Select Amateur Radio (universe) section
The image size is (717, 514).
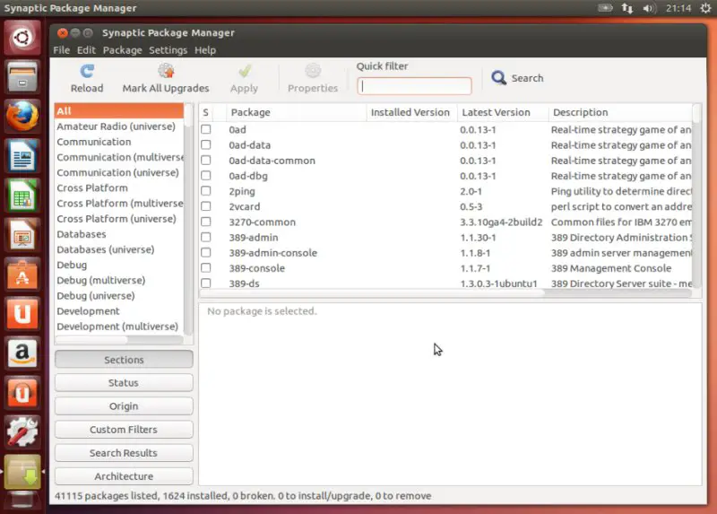click(119, 126)
